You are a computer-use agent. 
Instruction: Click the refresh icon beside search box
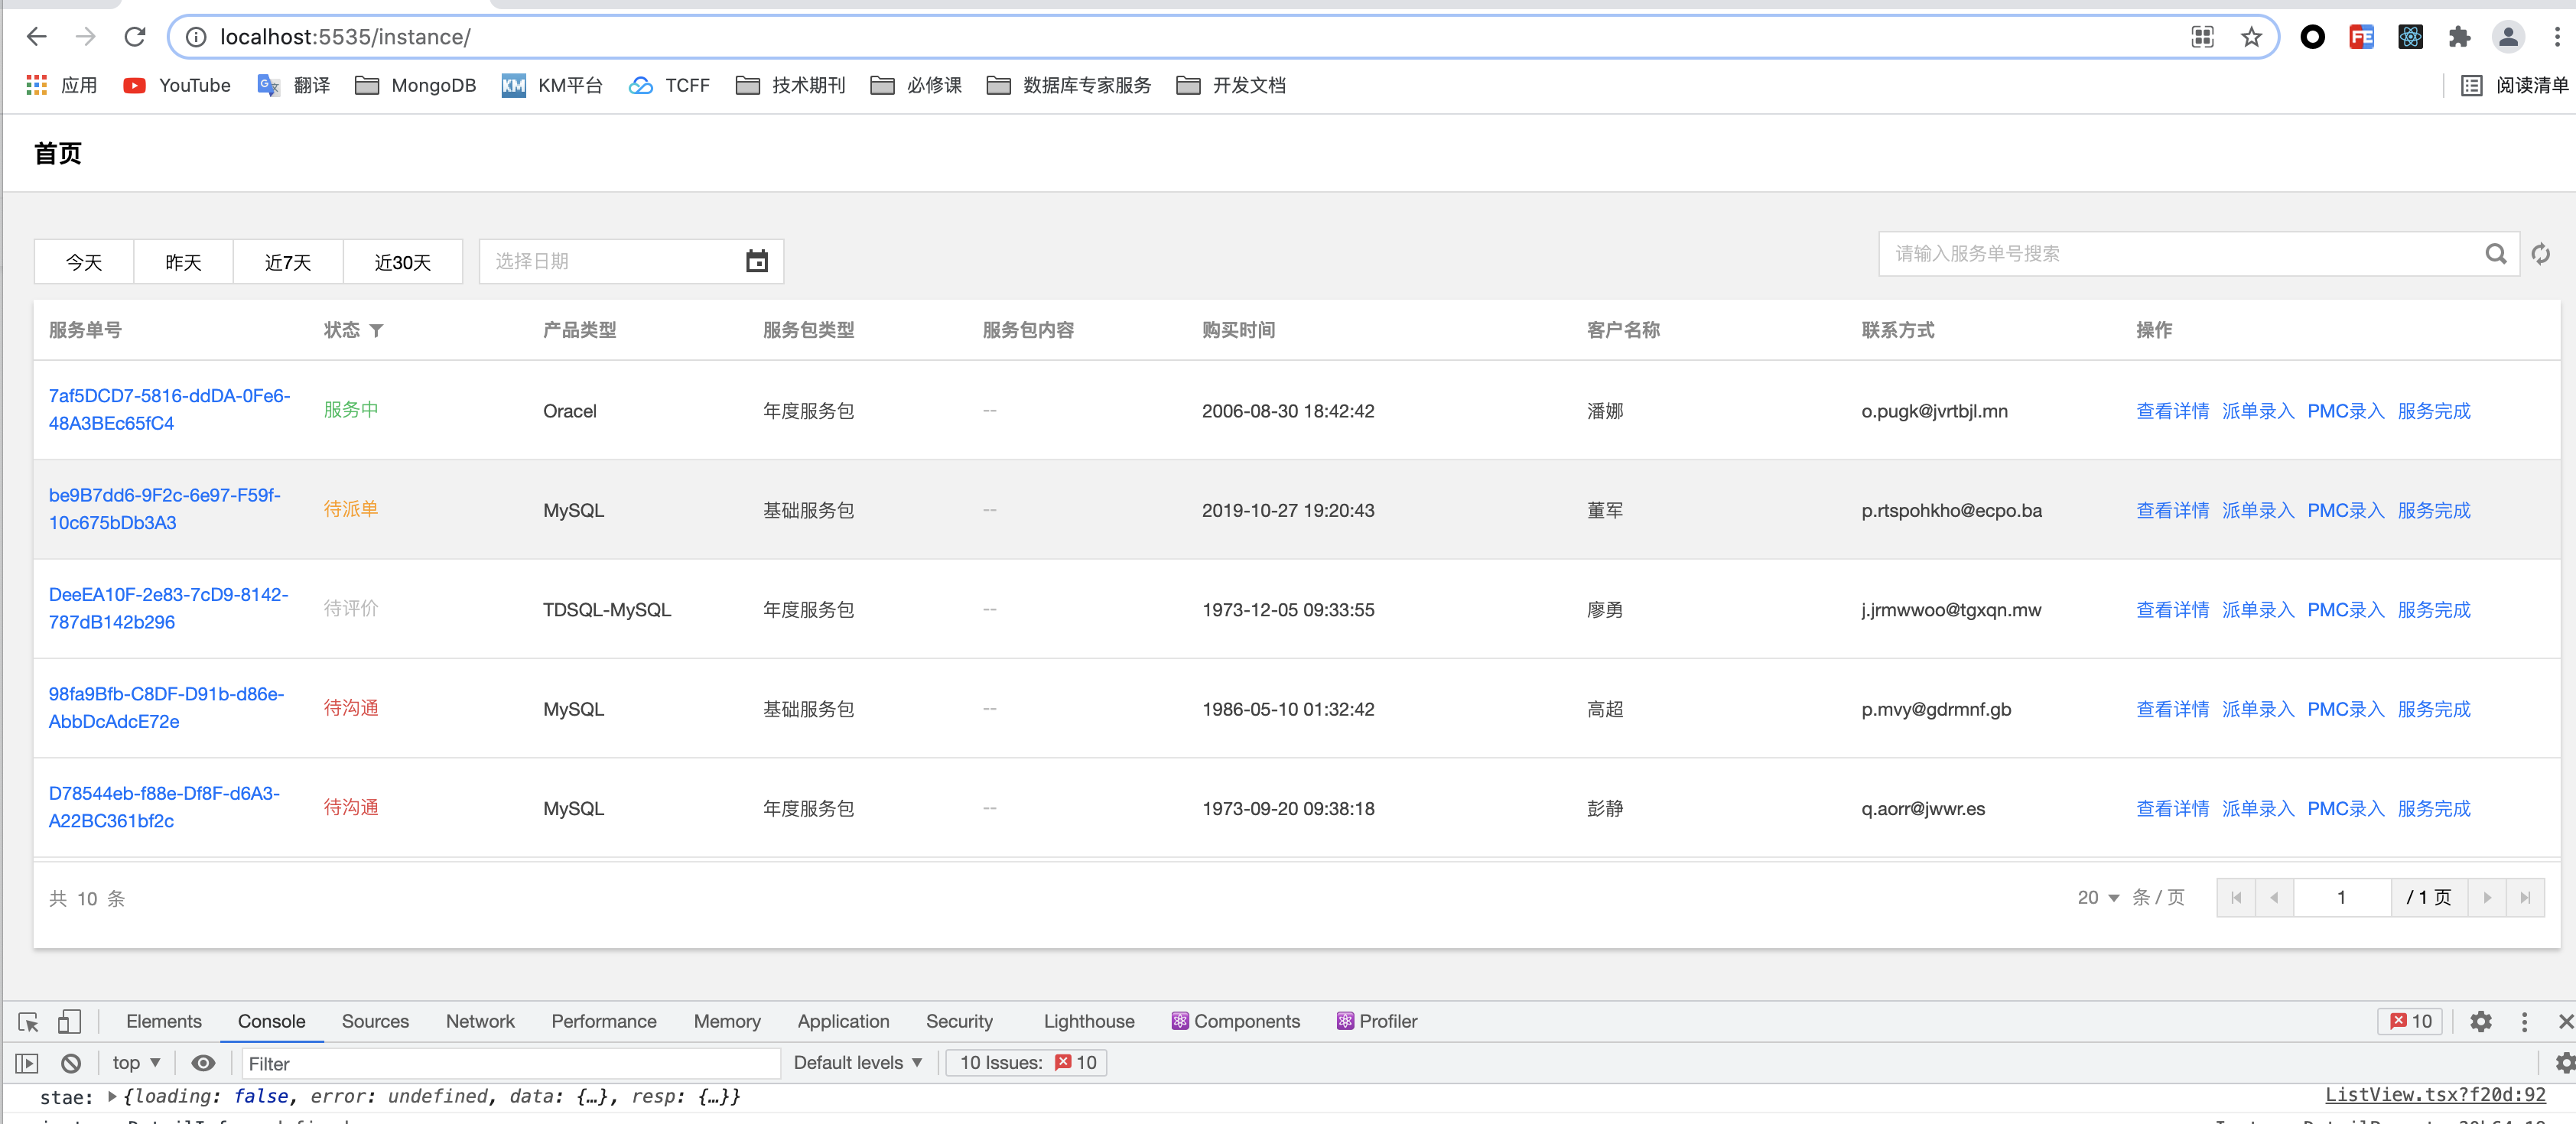(2540, 254)
